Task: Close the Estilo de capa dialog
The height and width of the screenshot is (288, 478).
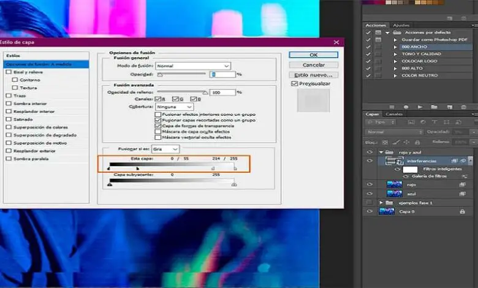Action: (336, 42)
